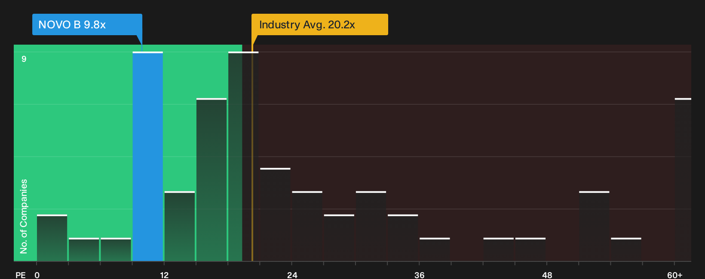Select the bar for PE 33 to 36
This screenshot has height=279, width=705.
[x=403, y=238]
